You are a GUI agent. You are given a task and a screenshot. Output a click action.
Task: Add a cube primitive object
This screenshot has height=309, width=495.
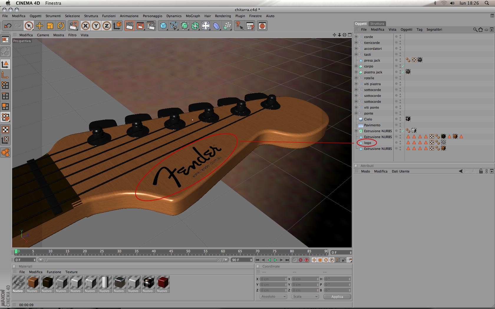pyautogui.click(x=163, y=26)
